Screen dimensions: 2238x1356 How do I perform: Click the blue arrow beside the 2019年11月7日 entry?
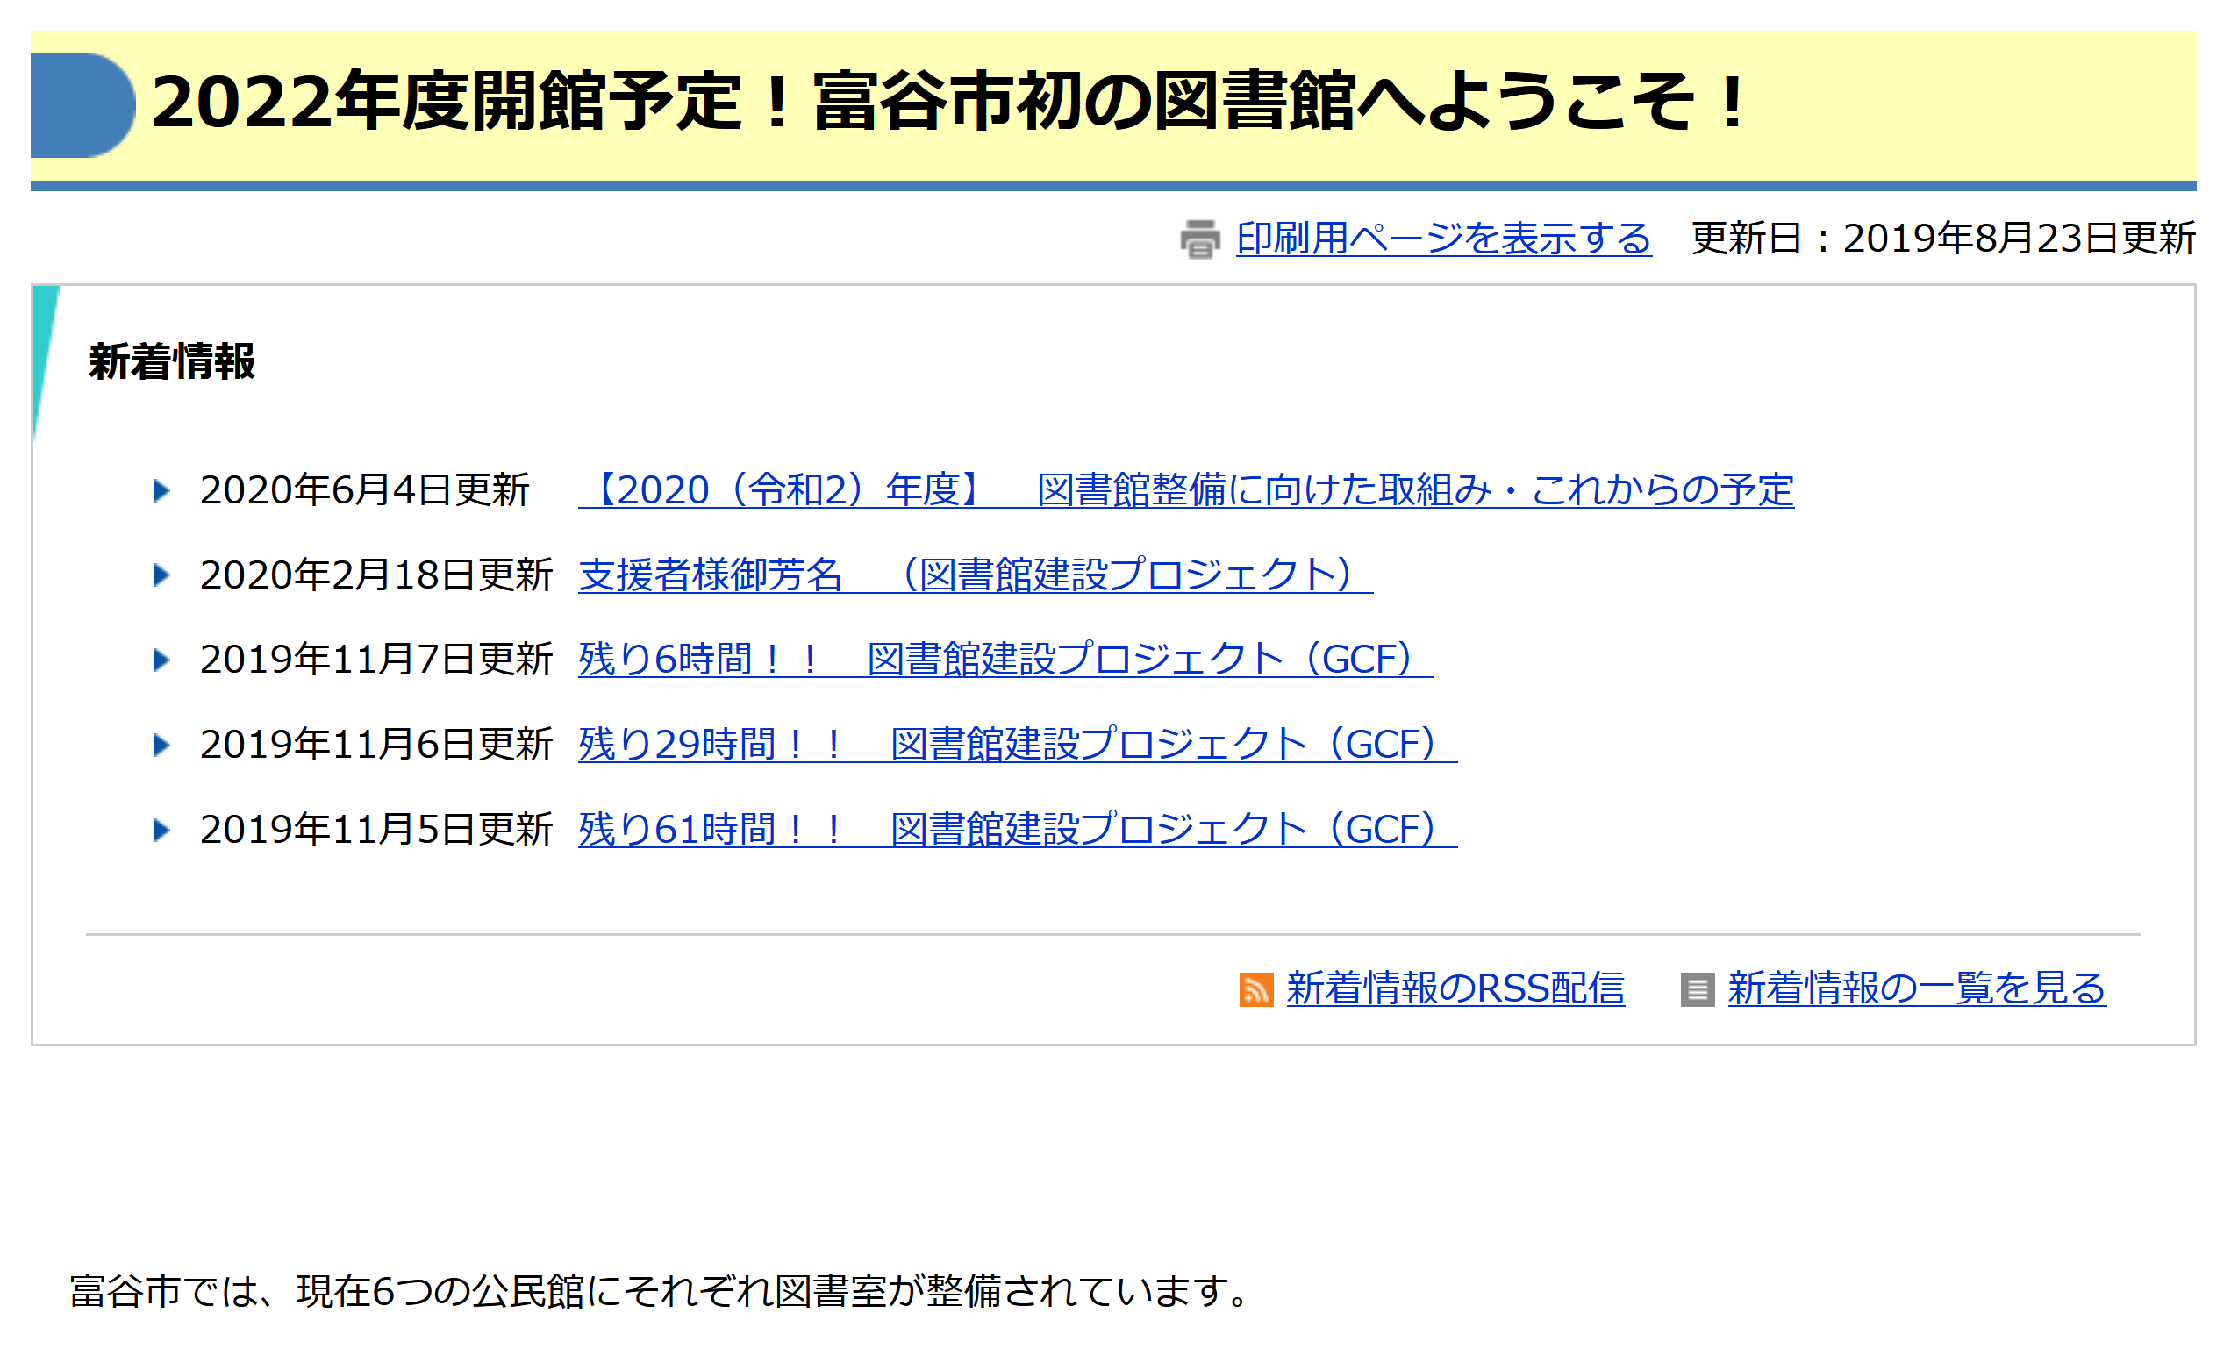pos(163,659)
